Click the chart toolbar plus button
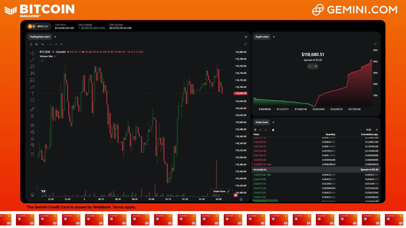This screenshot has height=228, width=406. point(56,44)
